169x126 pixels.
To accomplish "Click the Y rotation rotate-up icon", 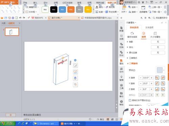I will pos(157,83).
